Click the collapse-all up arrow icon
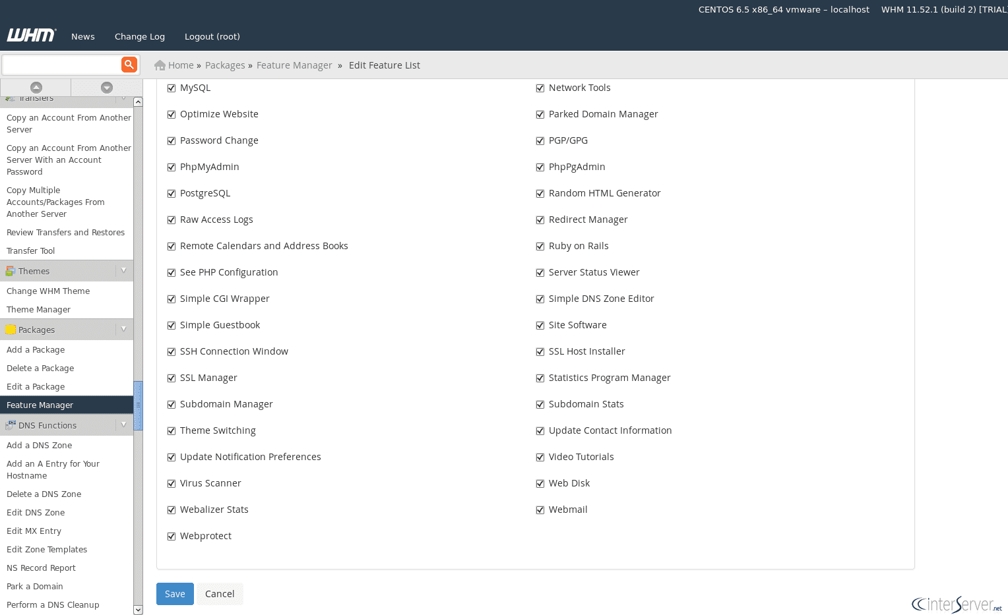 36,88
